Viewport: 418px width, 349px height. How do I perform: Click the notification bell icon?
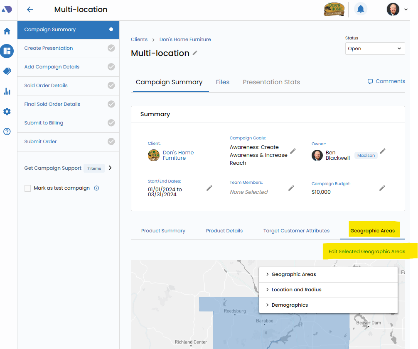click(x=361, y=9)
